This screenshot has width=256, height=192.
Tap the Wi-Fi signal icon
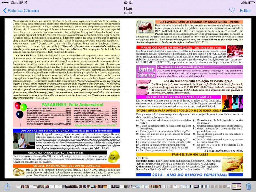(x=26, y=2)
